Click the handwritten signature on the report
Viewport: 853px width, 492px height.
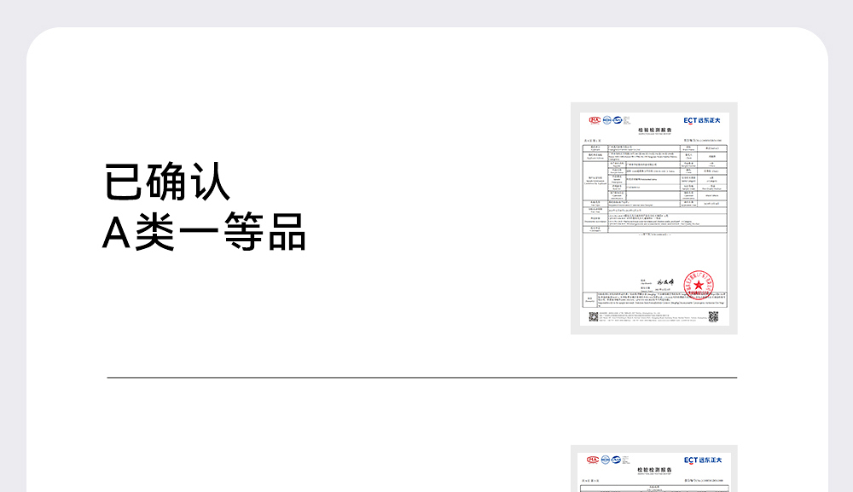click(666, 281)
